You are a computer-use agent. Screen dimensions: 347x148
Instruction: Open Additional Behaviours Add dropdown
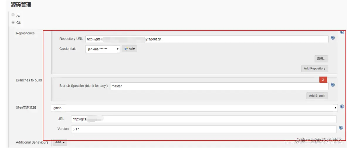[60, 142]
